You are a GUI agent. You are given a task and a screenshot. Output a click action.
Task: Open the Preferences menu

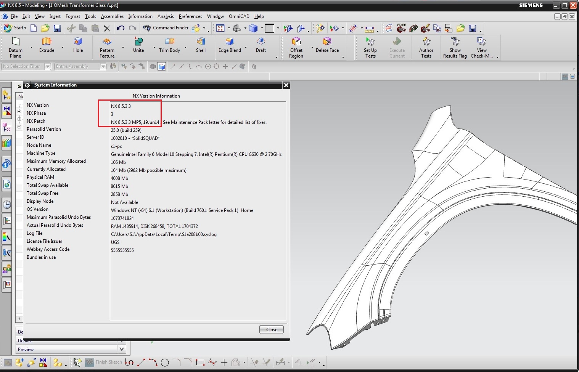pos(190,16)
